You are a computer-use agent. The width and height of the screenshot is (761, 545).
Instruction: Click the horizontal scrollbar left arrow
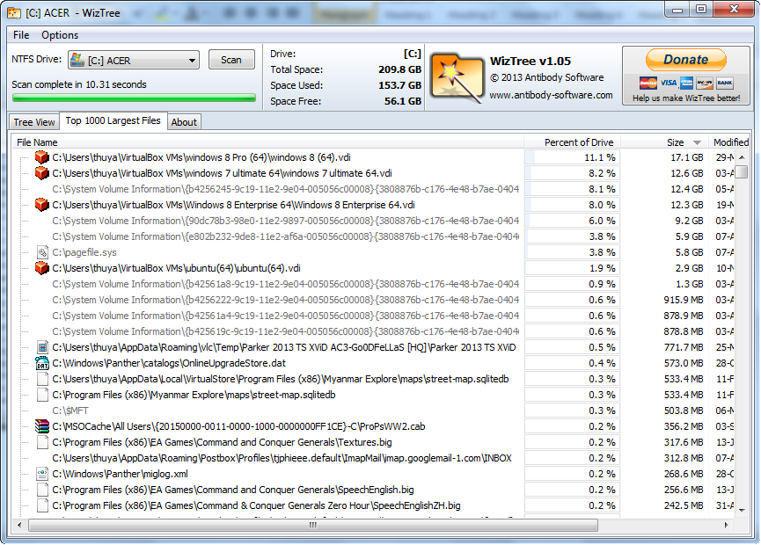19,525
